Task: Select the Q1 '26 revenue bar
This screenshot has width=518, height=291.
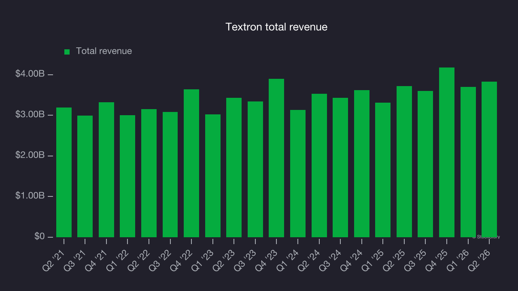Action: click(468, 162)
